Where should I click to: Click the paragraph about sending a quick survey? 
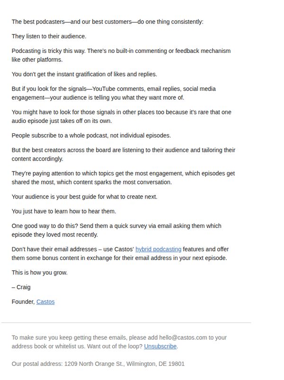116,230
